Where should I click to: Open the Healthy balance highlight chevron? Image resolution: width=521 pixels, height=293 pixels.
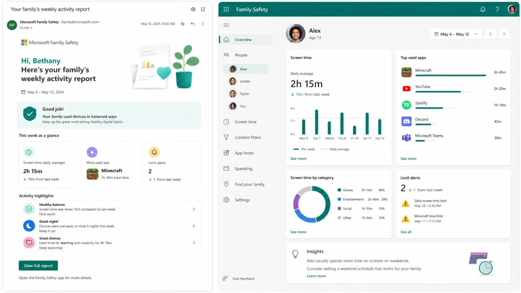pos(194,209)
